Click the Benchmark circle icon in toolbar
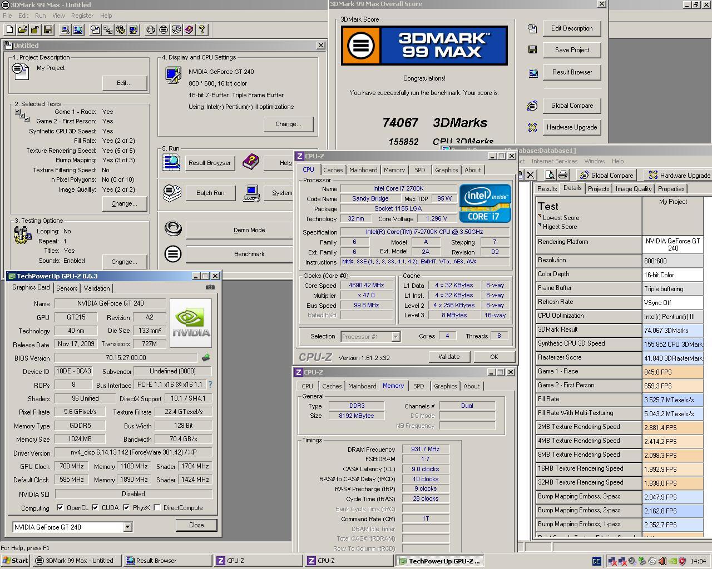 click(x=164, y=29)
